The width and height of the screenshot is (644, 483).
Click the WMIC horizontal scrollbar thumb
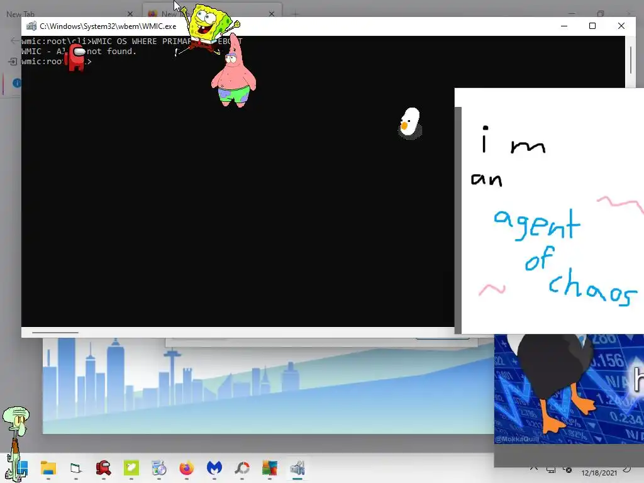(55, 333)
